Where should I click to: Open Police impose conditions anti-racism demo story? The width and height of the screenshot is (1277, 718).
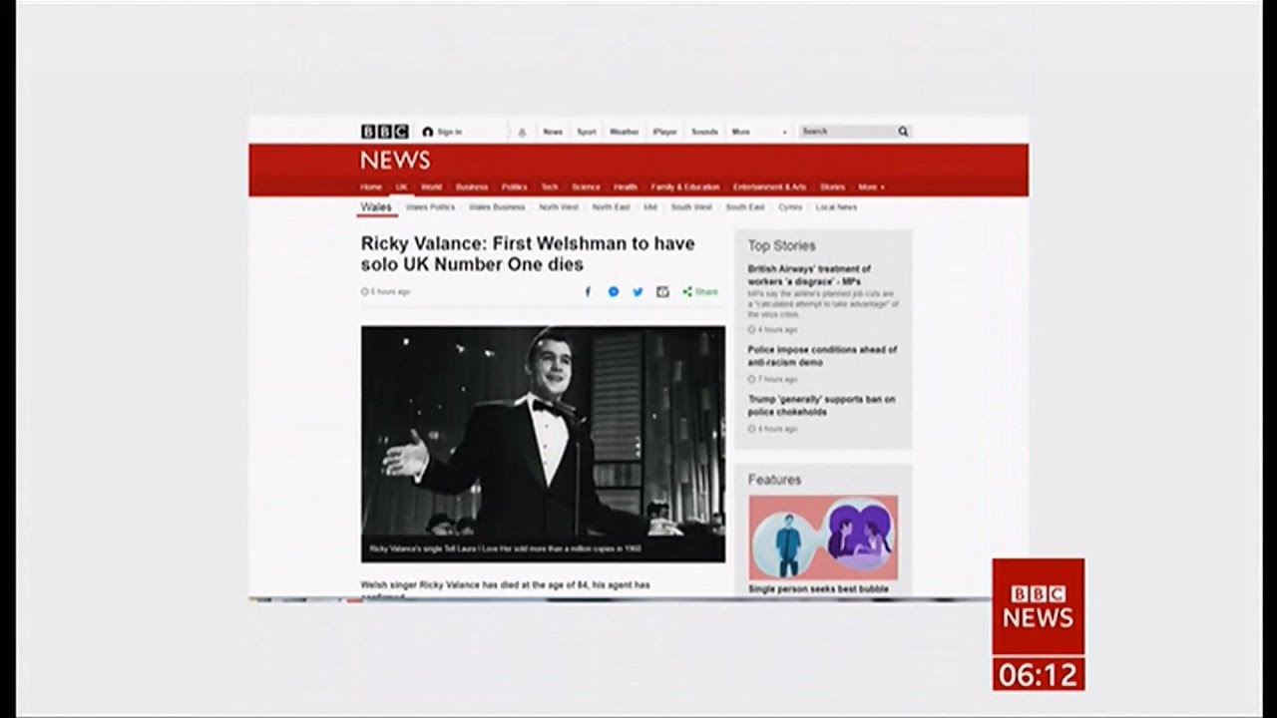coord(822,356)
